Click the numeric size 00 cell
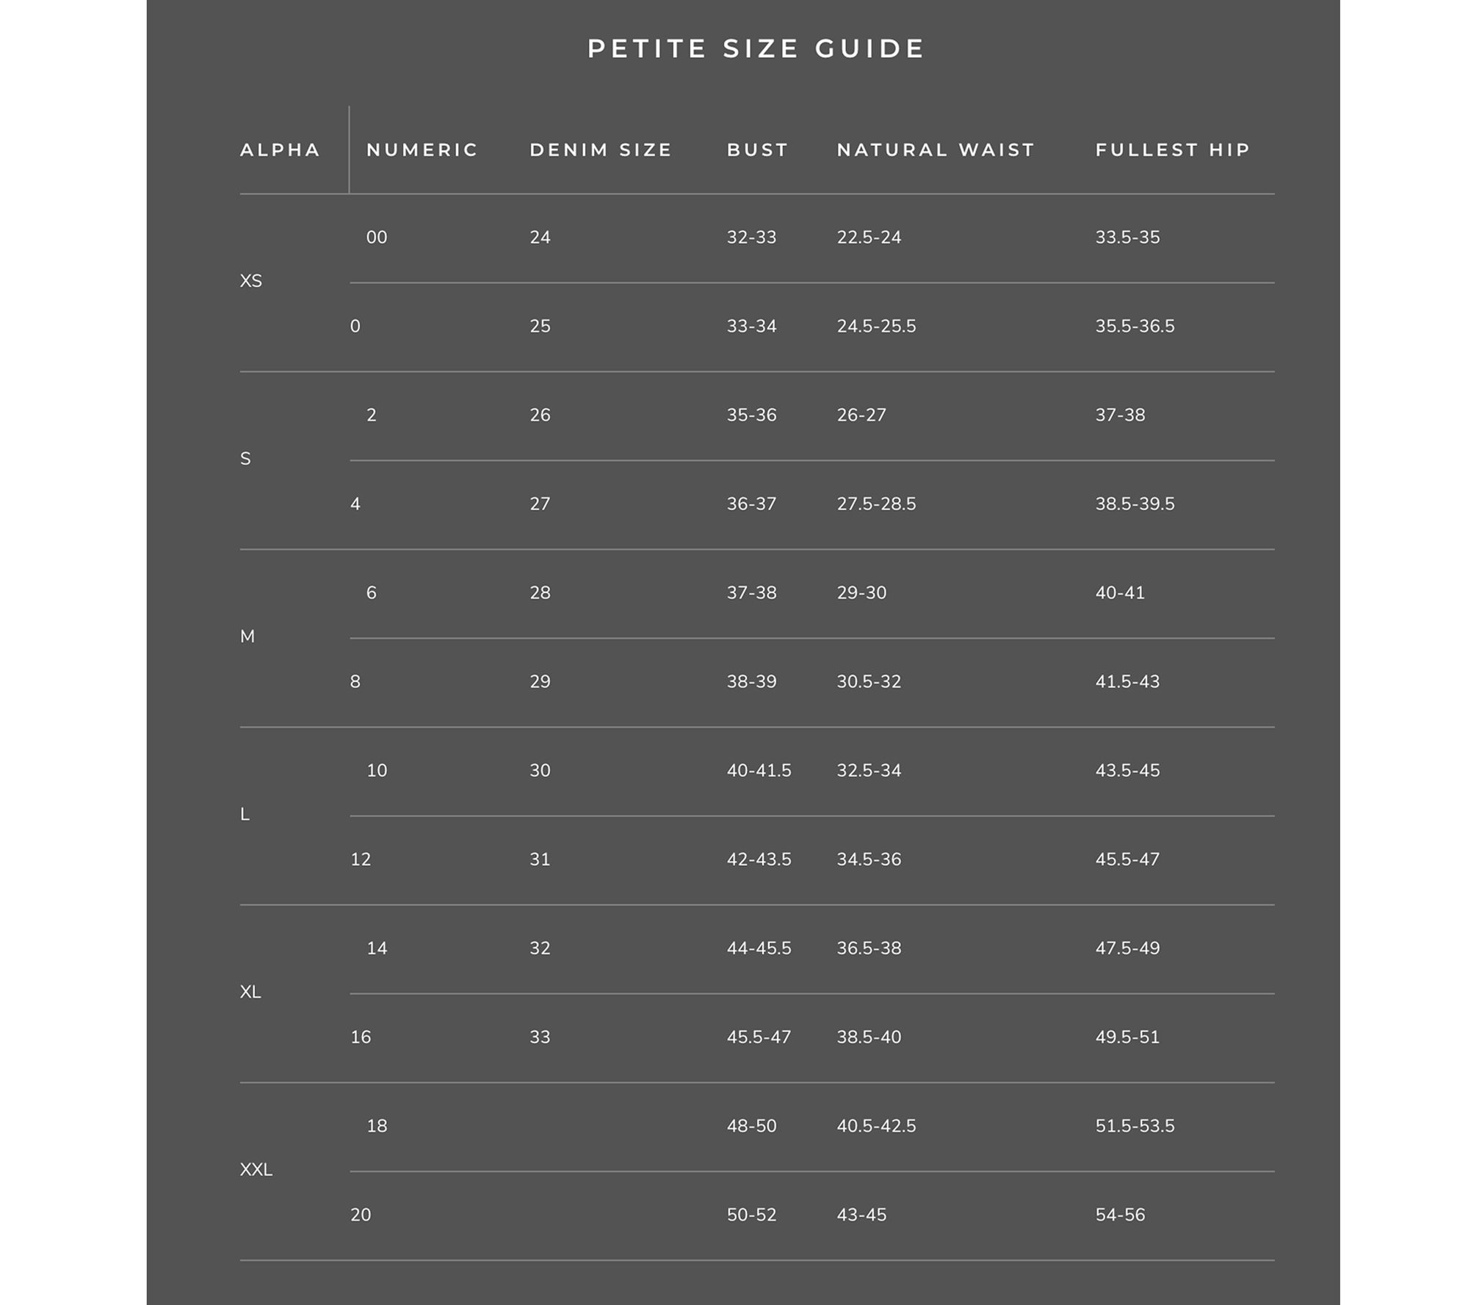Screen dimensions: 1468x1305 click(x=377, y=237)
